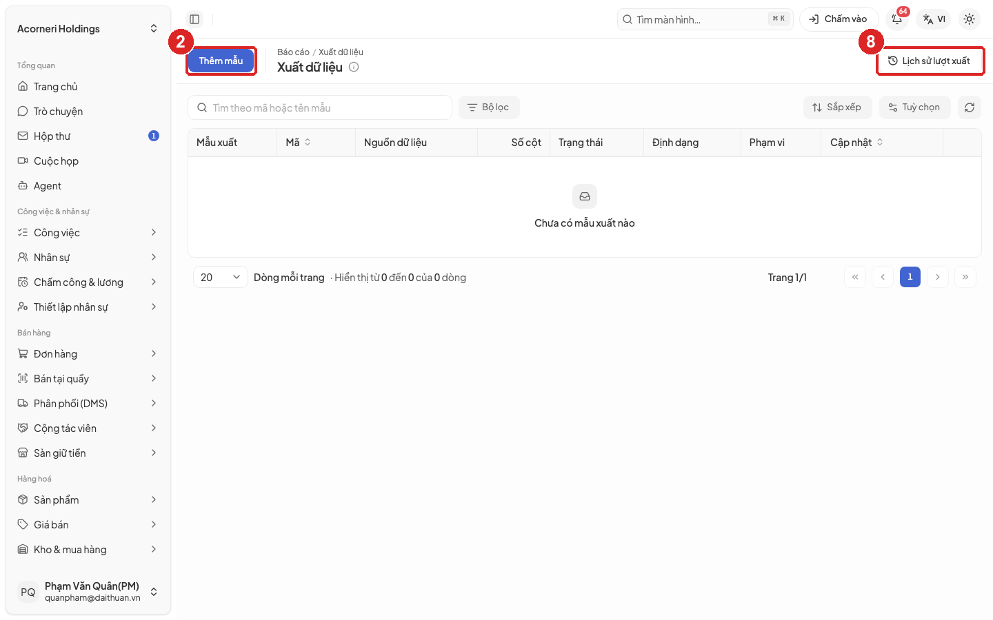This screenshot has height=620, width=993.
Task: Switch light/dark theme sun icon
Action: pos(969,19)
